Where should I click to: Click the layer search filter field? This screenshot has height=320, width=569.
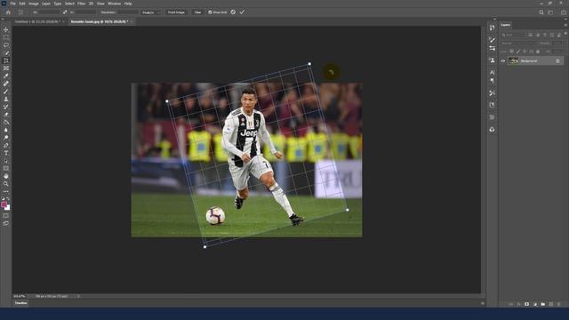point(513,36)
